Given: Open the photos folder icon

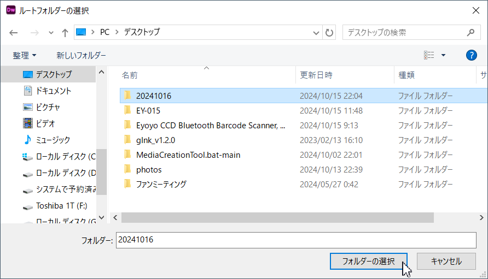Looking at the screenshot, I should click(127, 169).
